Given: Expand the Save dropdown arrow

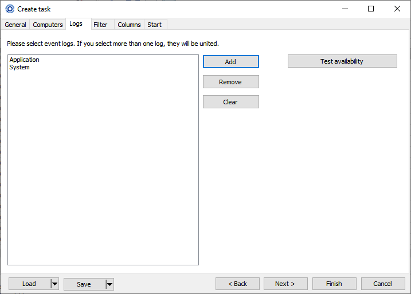Looking at the screenshot, I should pos(110,284).
